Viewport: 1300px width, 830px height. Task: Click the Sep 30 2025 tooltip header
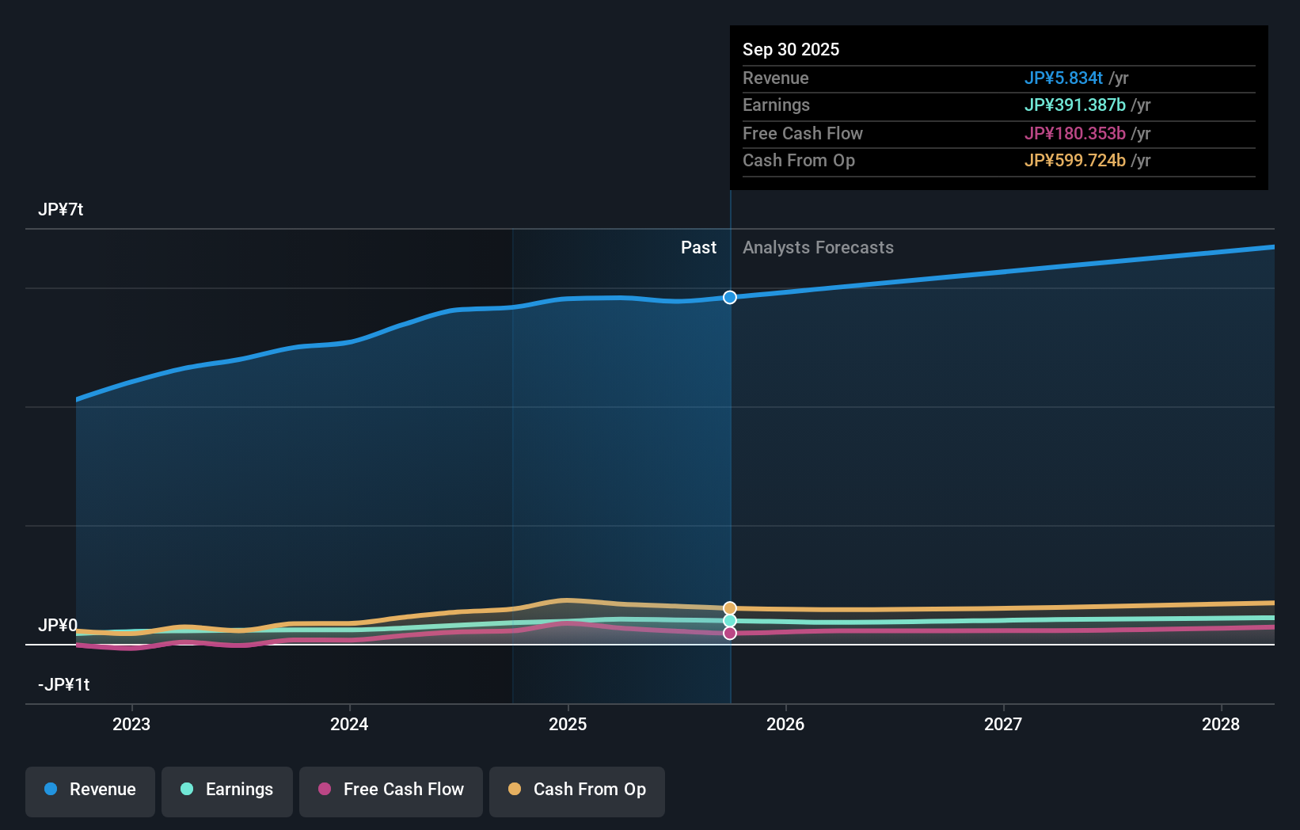point(791,49)
